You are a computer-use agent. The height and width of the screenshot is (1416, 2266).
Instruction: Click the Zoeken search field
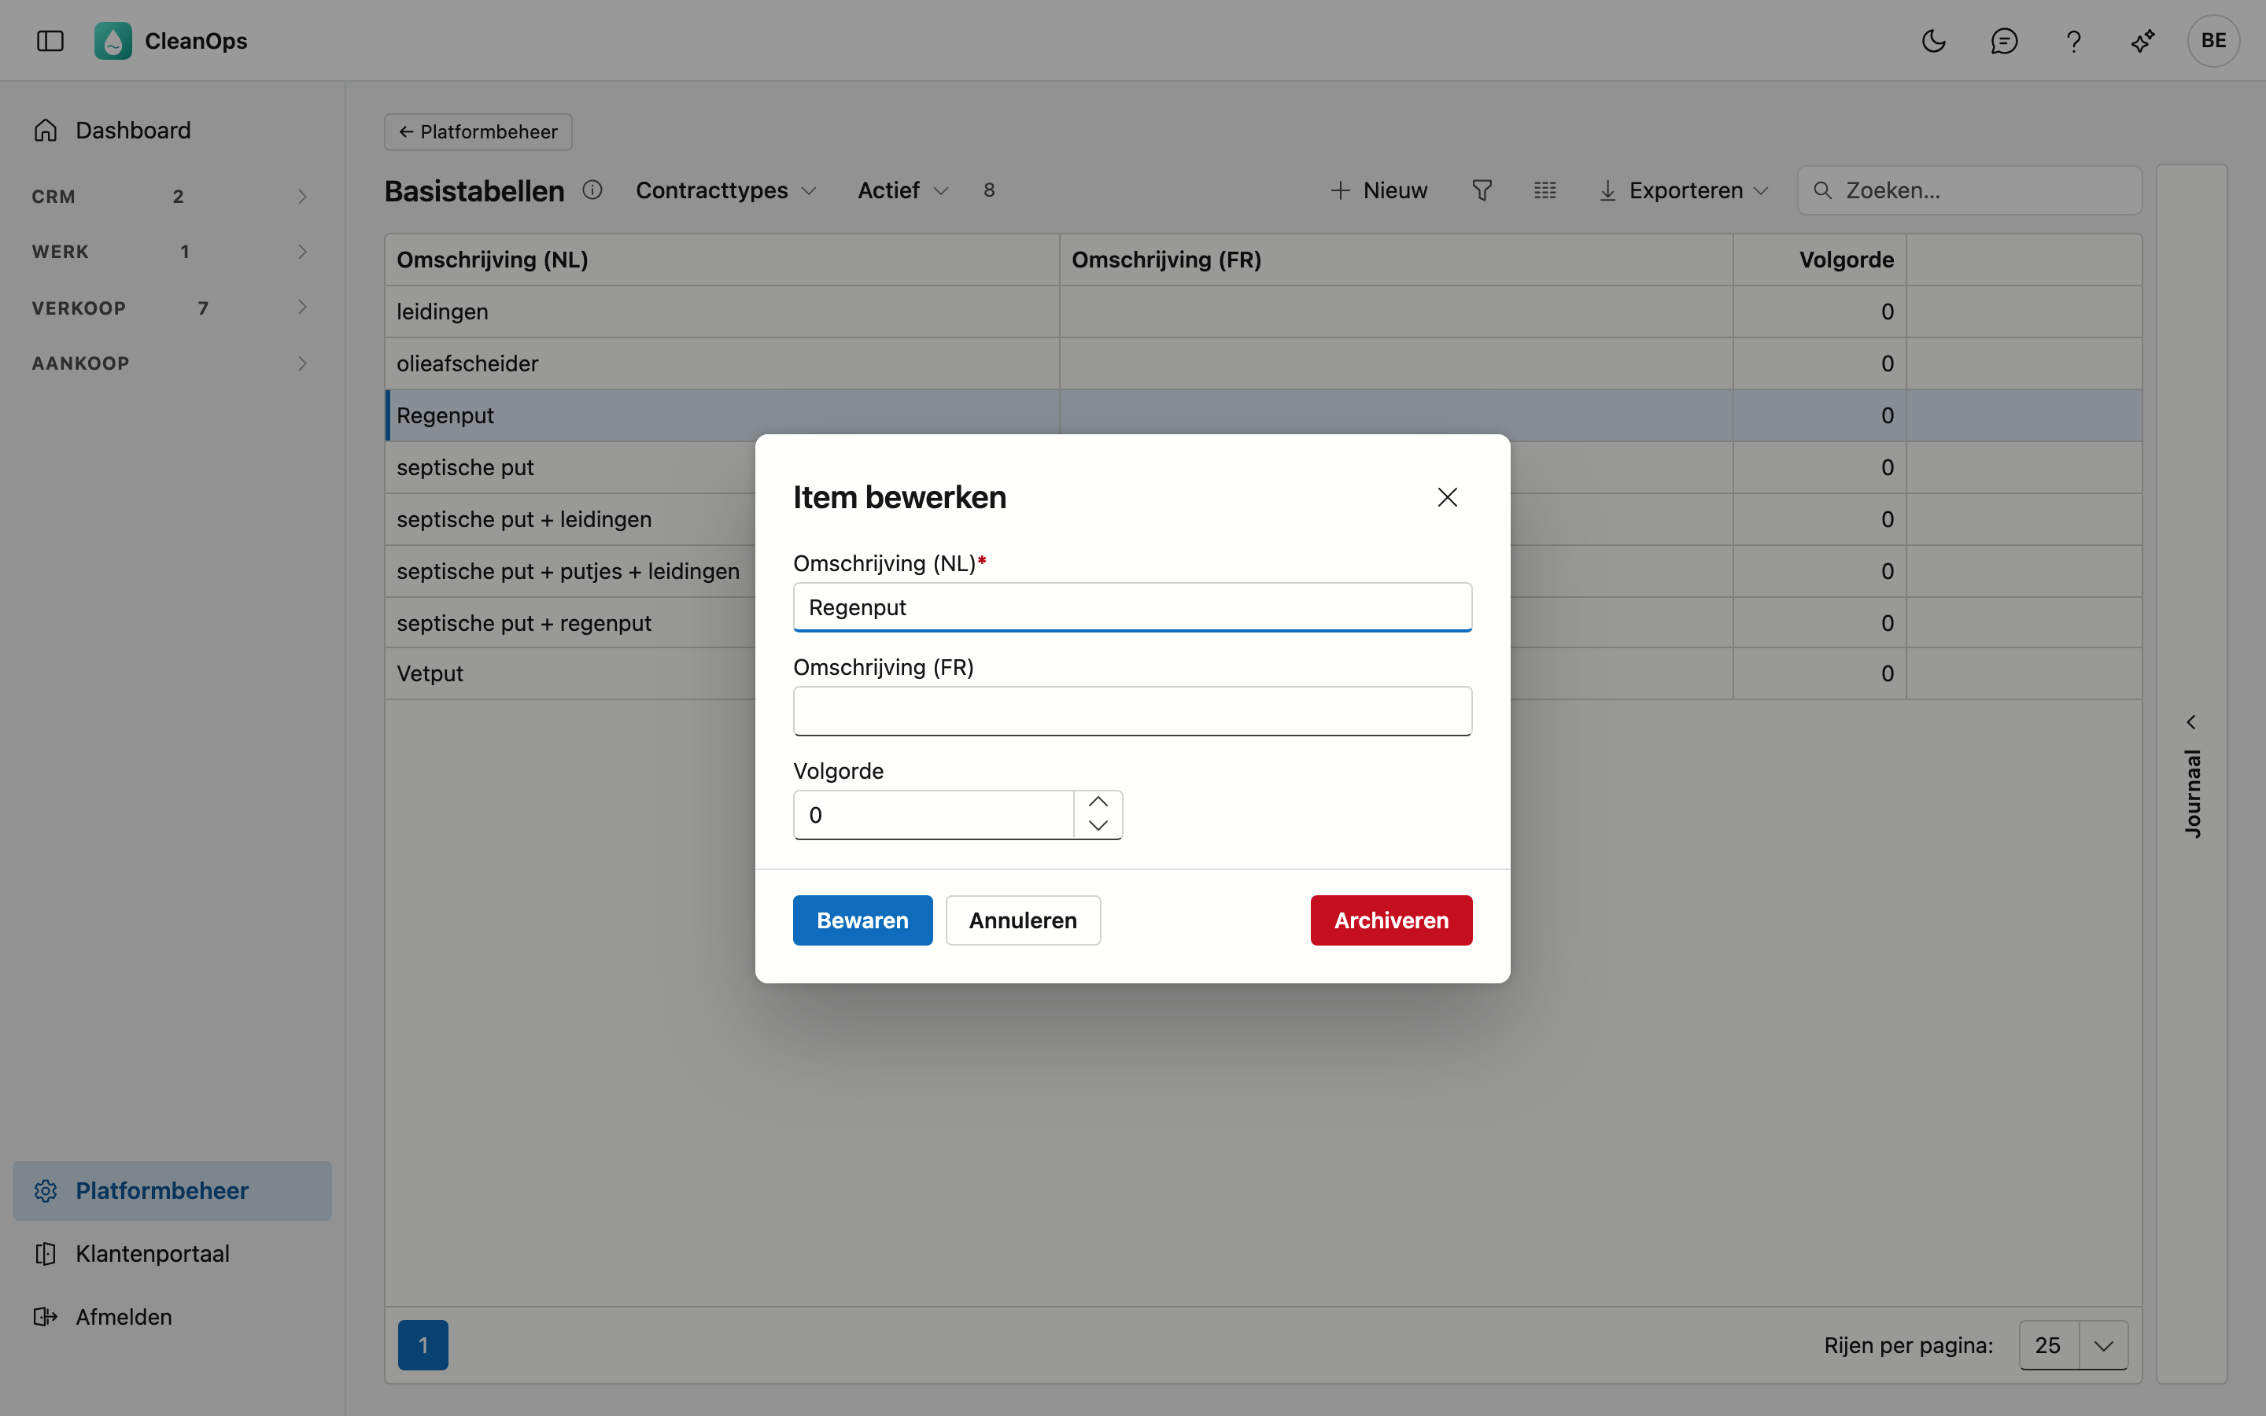click(1969, 190)
